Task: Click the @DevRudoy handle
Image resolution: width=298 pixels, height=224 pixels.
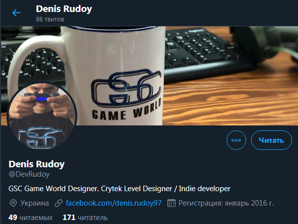Action: click(x=29, y=174)
